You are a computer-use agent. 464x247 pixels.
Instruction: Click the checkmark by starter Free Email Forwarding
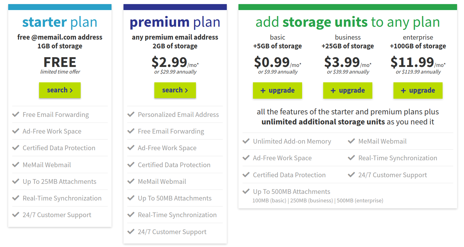pos(16,114)
